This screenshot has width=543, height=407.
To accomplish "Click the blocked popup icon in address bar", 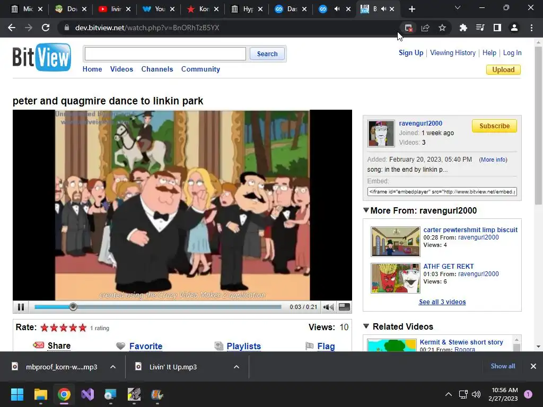I will point(408,28).
